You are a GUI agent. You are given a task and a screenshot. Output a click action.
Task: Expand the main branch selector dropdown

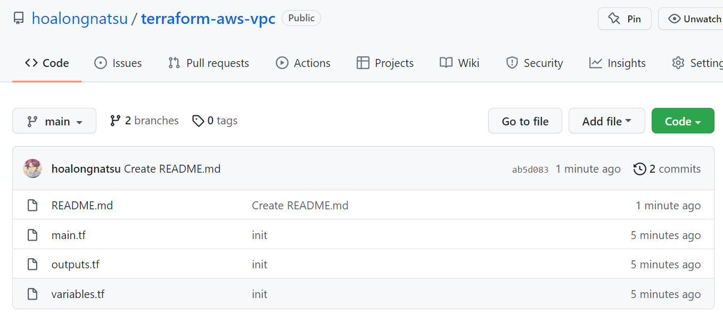[x=54, y=121]
